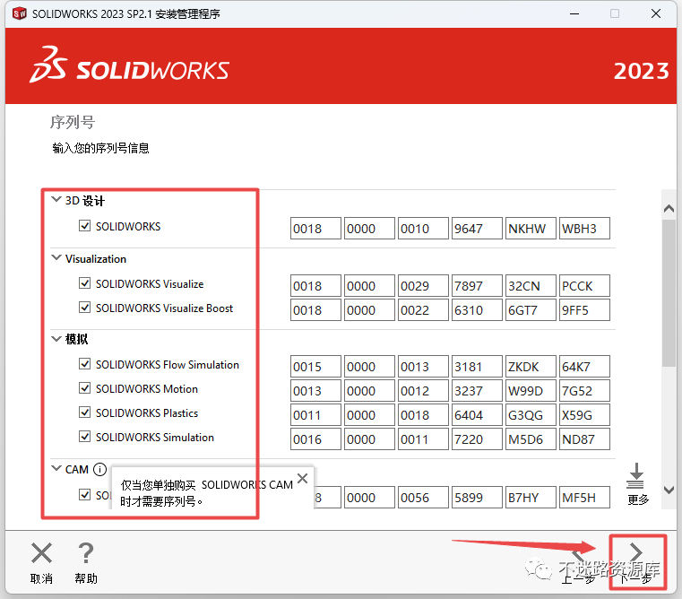Click Motion serial field 3237
The height and width of the screenshot is (599, 682).
477,391
